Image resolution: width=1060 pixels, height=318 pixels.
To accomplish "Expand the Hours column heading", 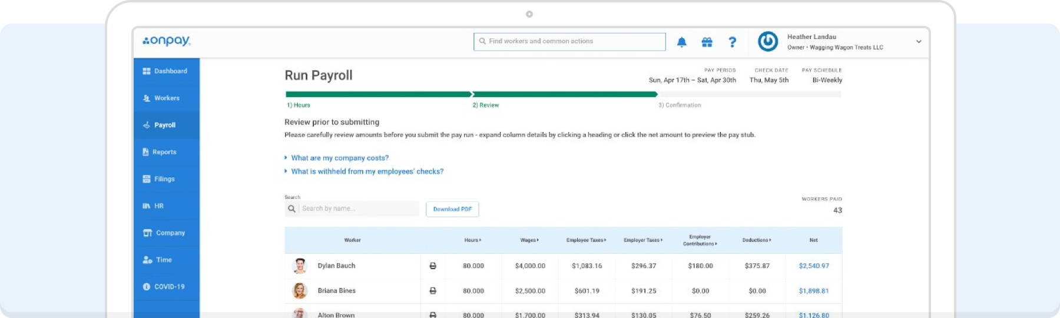I will pyautogui.click(x=473, y=240).
